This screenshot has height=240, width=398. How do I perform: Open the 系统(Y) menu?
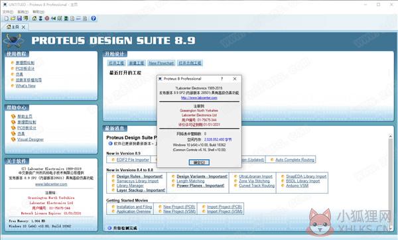(23, 12)
